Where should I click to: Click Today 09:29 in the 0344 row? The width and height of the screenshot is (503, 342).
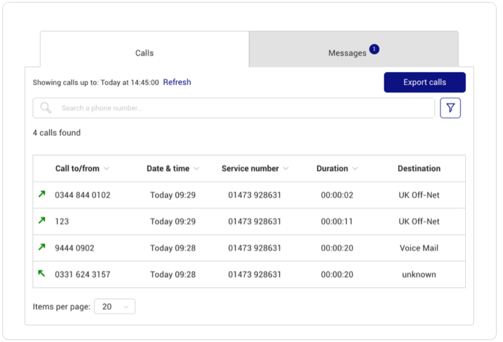point(173,195)
